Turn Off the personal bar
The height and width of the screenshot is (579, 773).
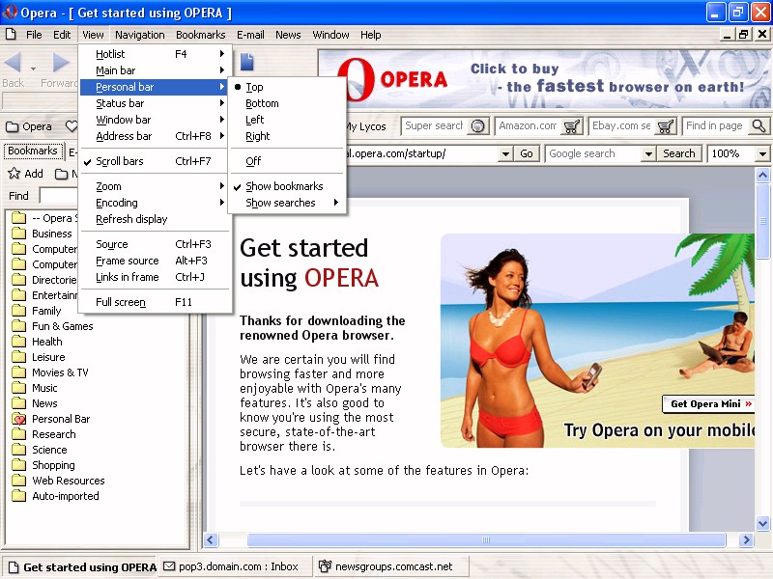pyautogui.click(x=287, y=161)
